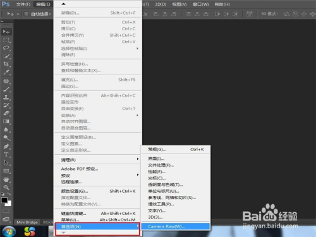The height and width of the screenshot is (237, 316).
Task: Select the Pen tool
Action: click(x=6, y=146)
